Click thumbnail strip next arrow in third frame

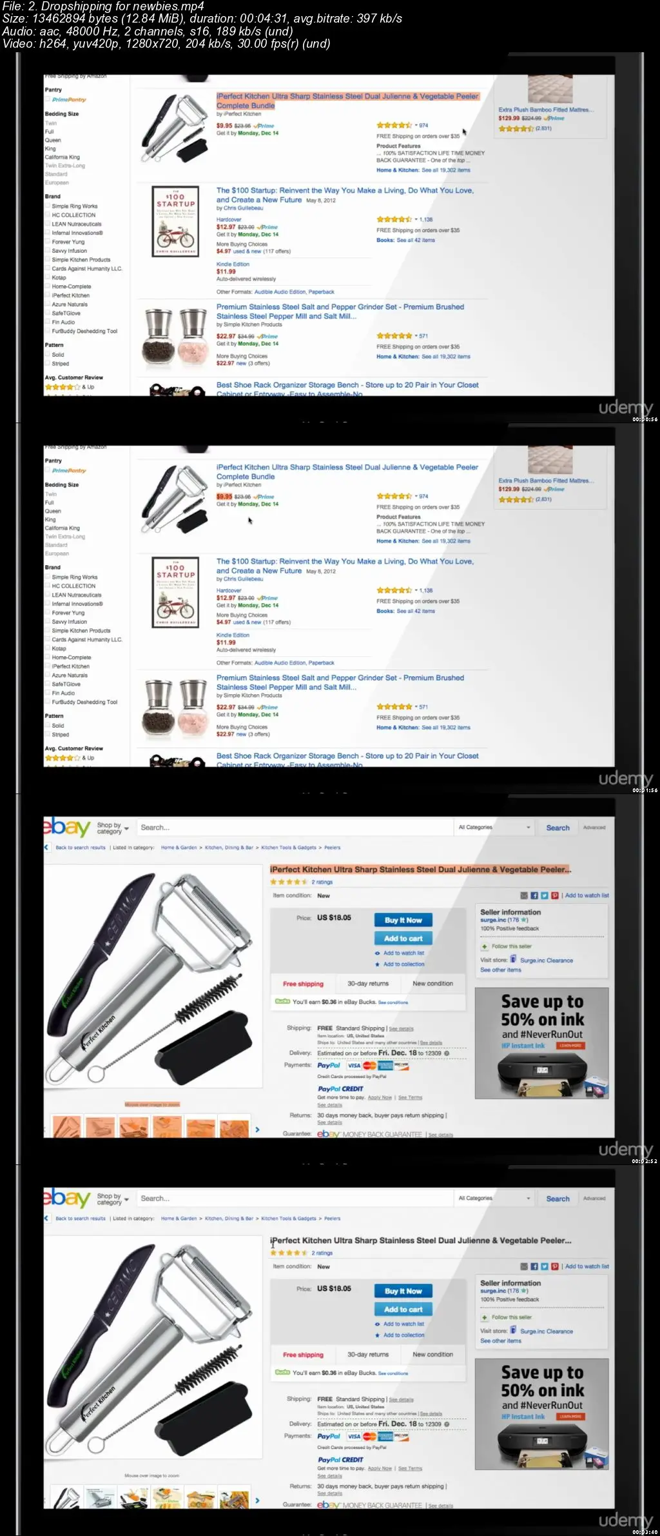(257, 1130)
